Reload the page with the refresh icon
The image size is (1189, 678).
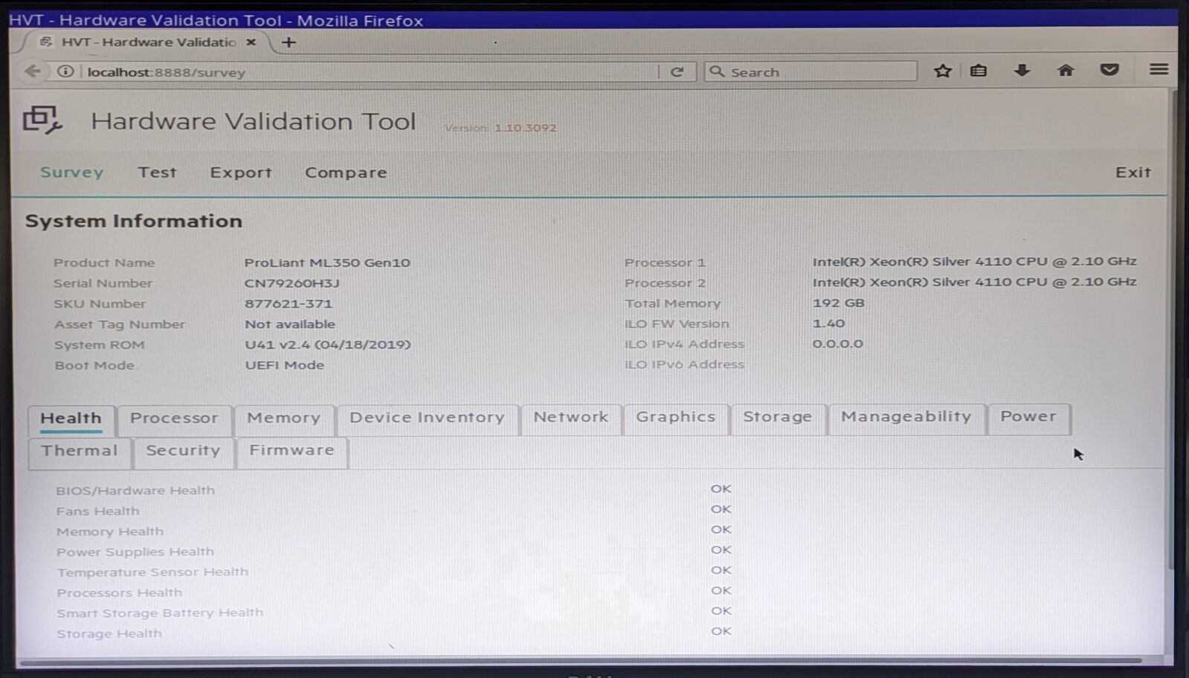pyautogui.click(x=677, y=72)
